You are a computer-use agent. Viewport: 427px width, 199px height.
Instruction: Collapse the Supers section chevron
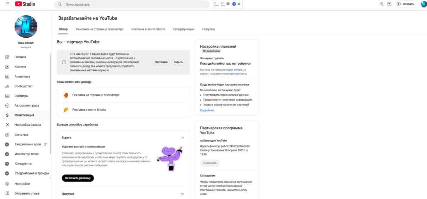[x=183, y=138]
